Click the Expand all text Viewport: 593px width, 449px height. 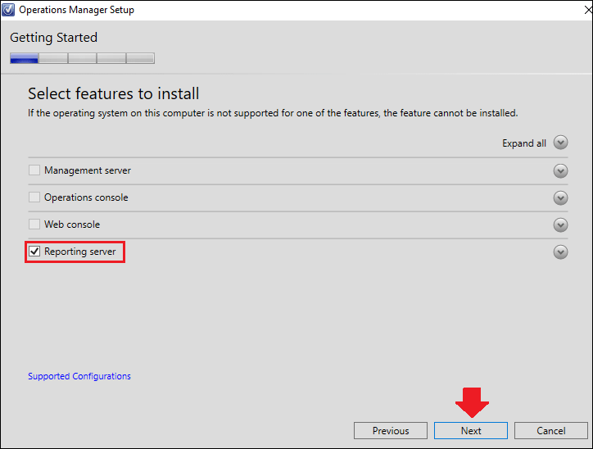(524, 143)
